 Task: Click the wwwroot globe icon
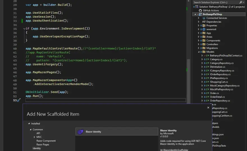[204, 29]
